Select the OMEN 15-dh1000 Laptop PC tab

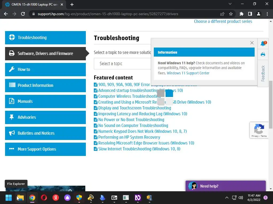(34, 5)
